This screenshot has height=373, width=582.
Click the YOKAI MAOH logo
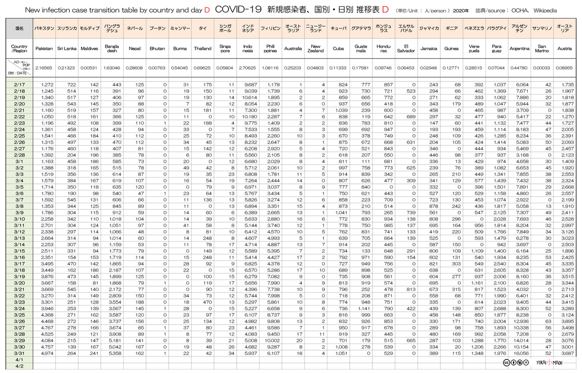550,363
